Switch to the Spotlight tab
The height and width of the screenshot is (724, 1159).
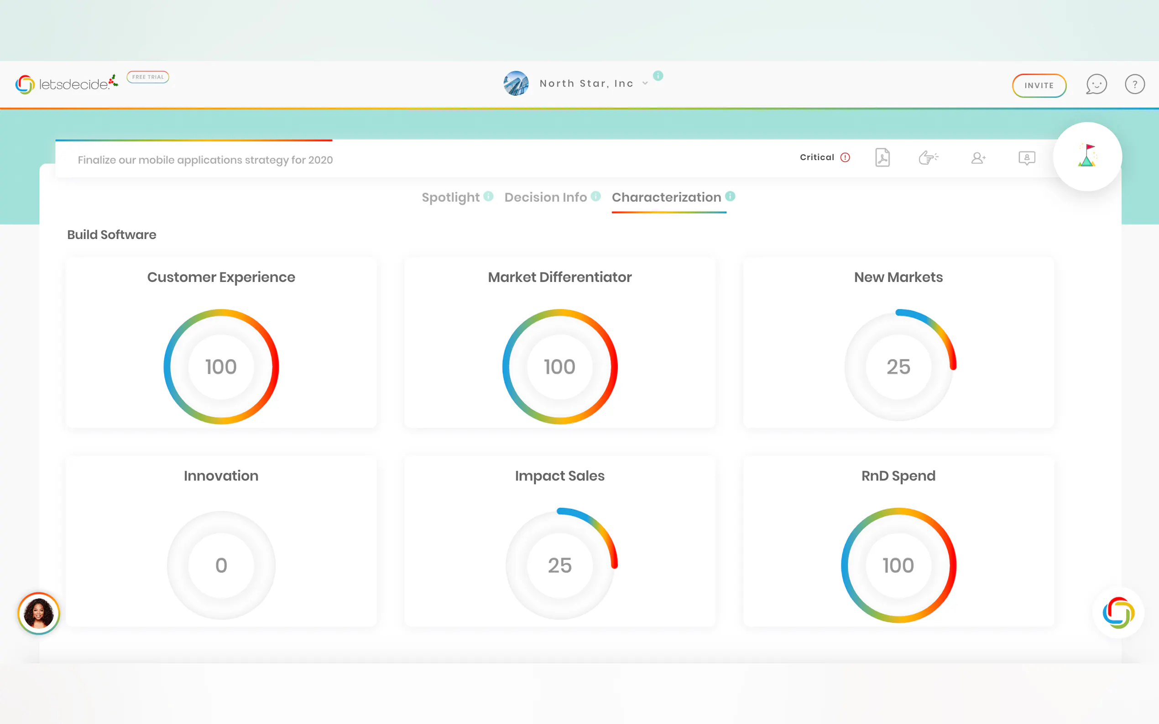tap(450, 197)
